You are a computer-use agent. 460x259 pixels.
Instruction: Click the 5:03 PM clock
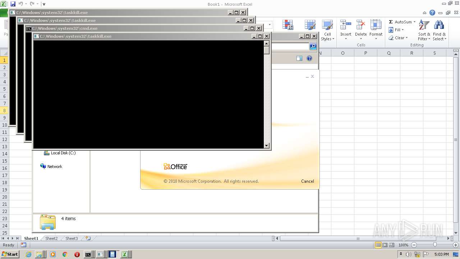click(442, 254)
